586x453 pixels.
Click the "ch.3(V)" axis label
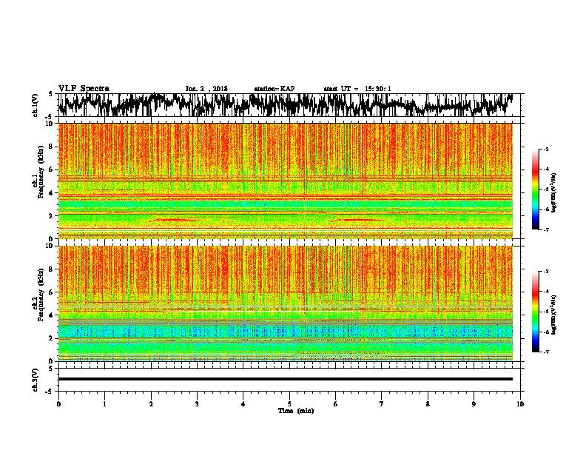point(36,380)
